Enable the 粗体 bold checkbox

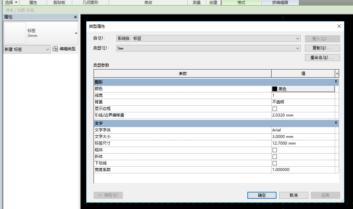tap(275, 150)
